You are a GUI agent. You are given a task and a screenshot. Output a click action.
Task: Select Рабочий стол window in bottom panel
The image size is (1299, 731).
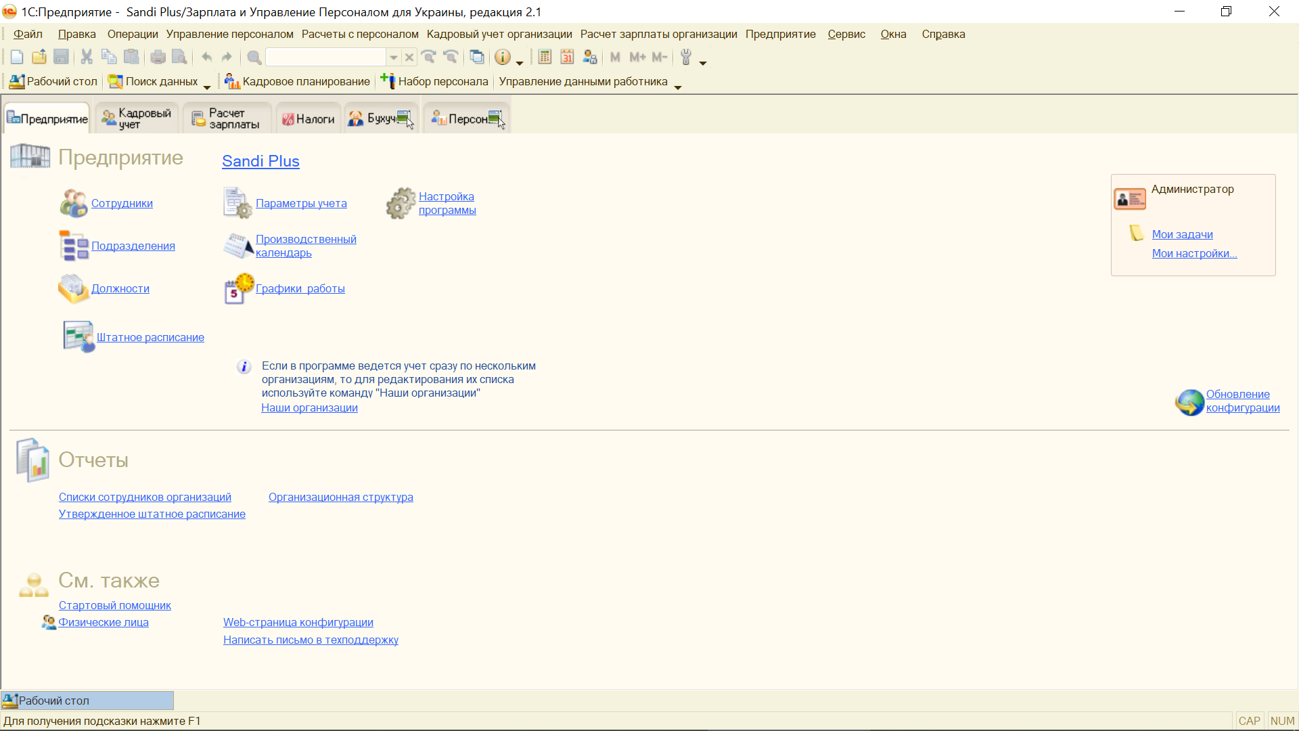[x=87, y=701]
